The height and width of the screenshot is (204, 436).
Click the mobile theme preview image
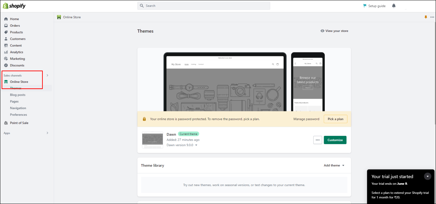308,82
